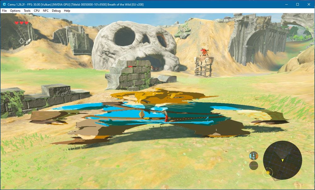This screenshot has width=315, height=190.
Task: Click the noise indicator below the temperature gauge
Action: pos(254,165)
